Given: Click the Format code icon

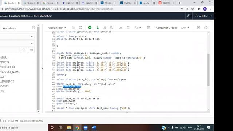Looking at the screenshot, I should (128, 28).
